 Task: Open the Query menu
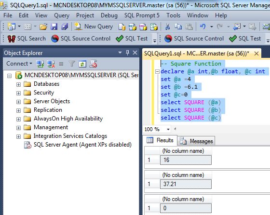pyautogui.click(x=62, y=15)
